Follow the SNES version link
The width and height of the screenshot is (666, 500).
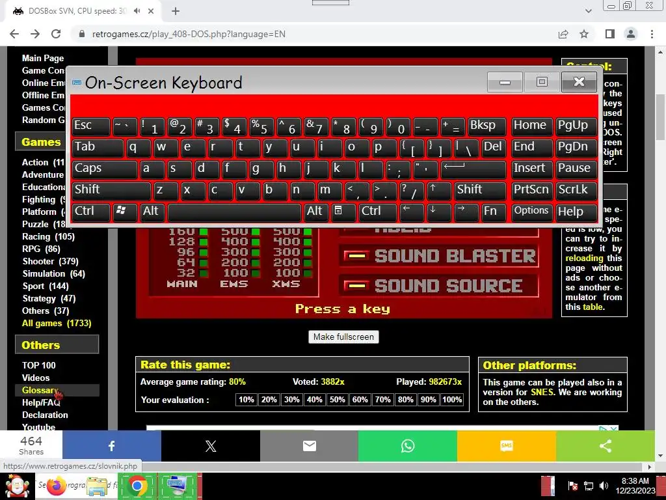tap(542, 392)
